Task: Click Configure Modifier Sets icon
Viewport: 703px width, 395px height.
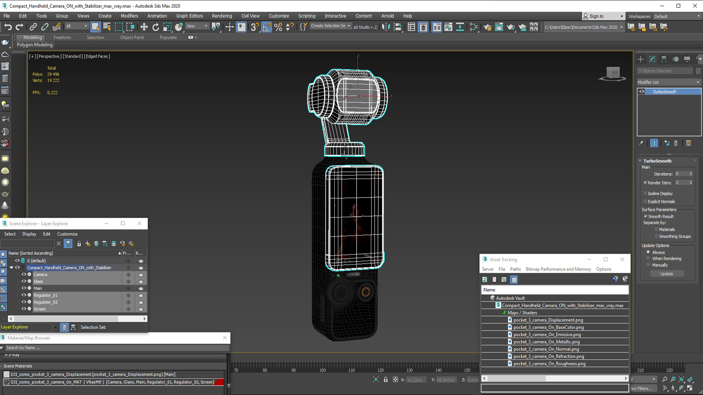Action: (689, 143)
